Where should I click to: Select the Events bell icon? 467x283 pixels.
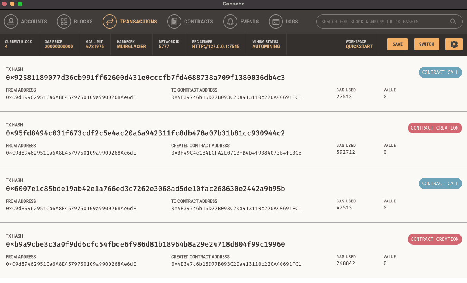(x=230, y=22)
